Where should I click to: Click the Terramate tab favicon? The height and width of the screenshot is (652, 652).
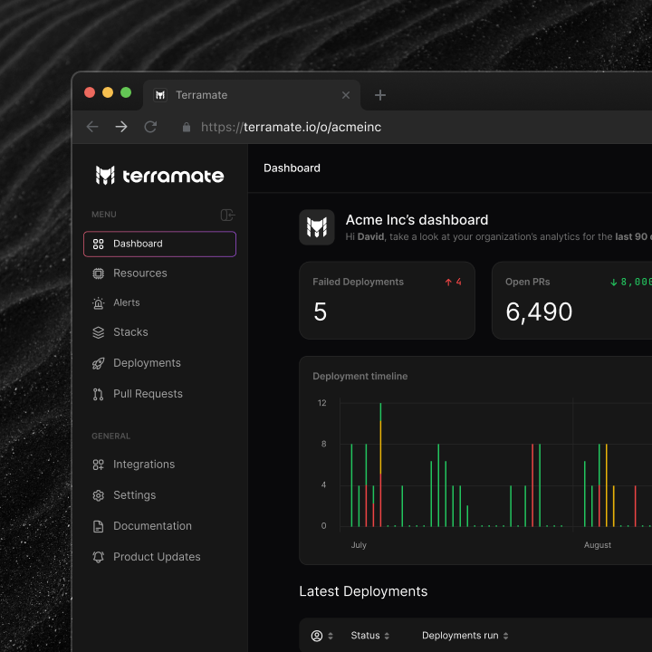(x=160, y=95)
